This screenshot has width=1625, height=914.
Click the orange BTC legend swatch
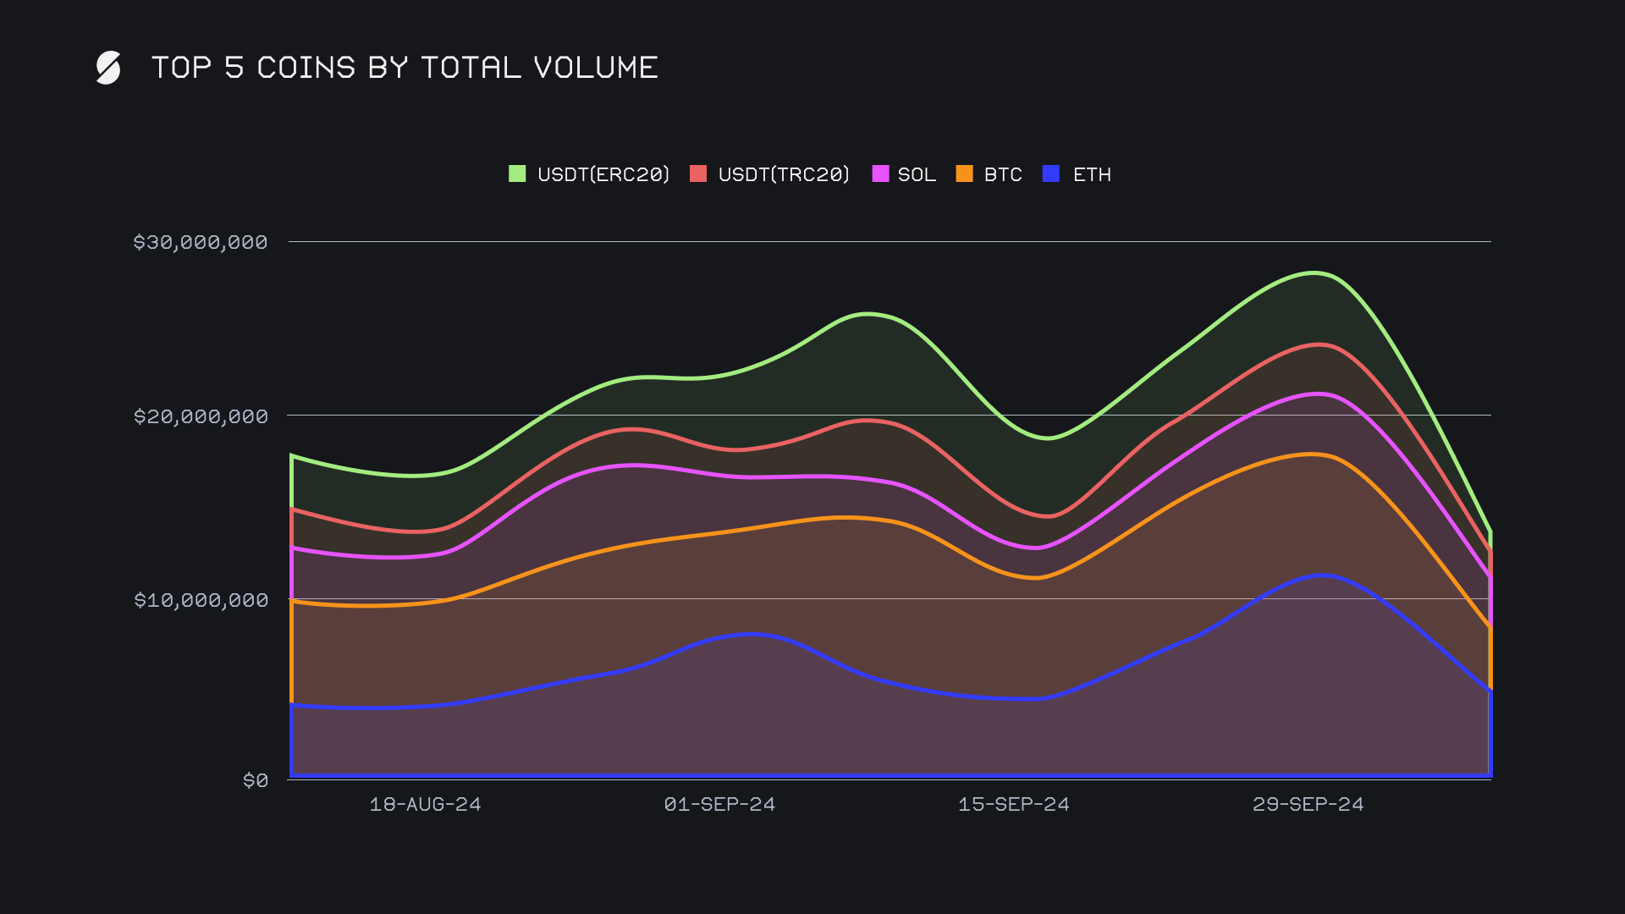964,174
